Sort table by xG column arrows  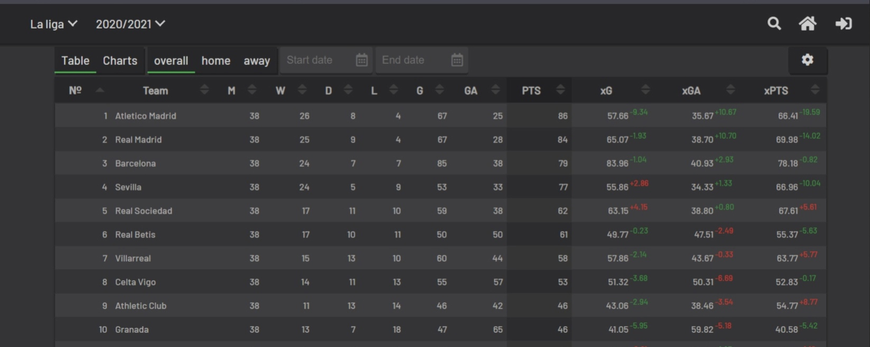645,90
